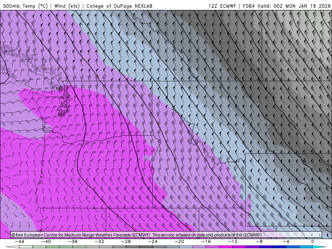This screenshot has width=332, height=249.
Task: Click the -20 colorbar label
Action: (179, 242)
